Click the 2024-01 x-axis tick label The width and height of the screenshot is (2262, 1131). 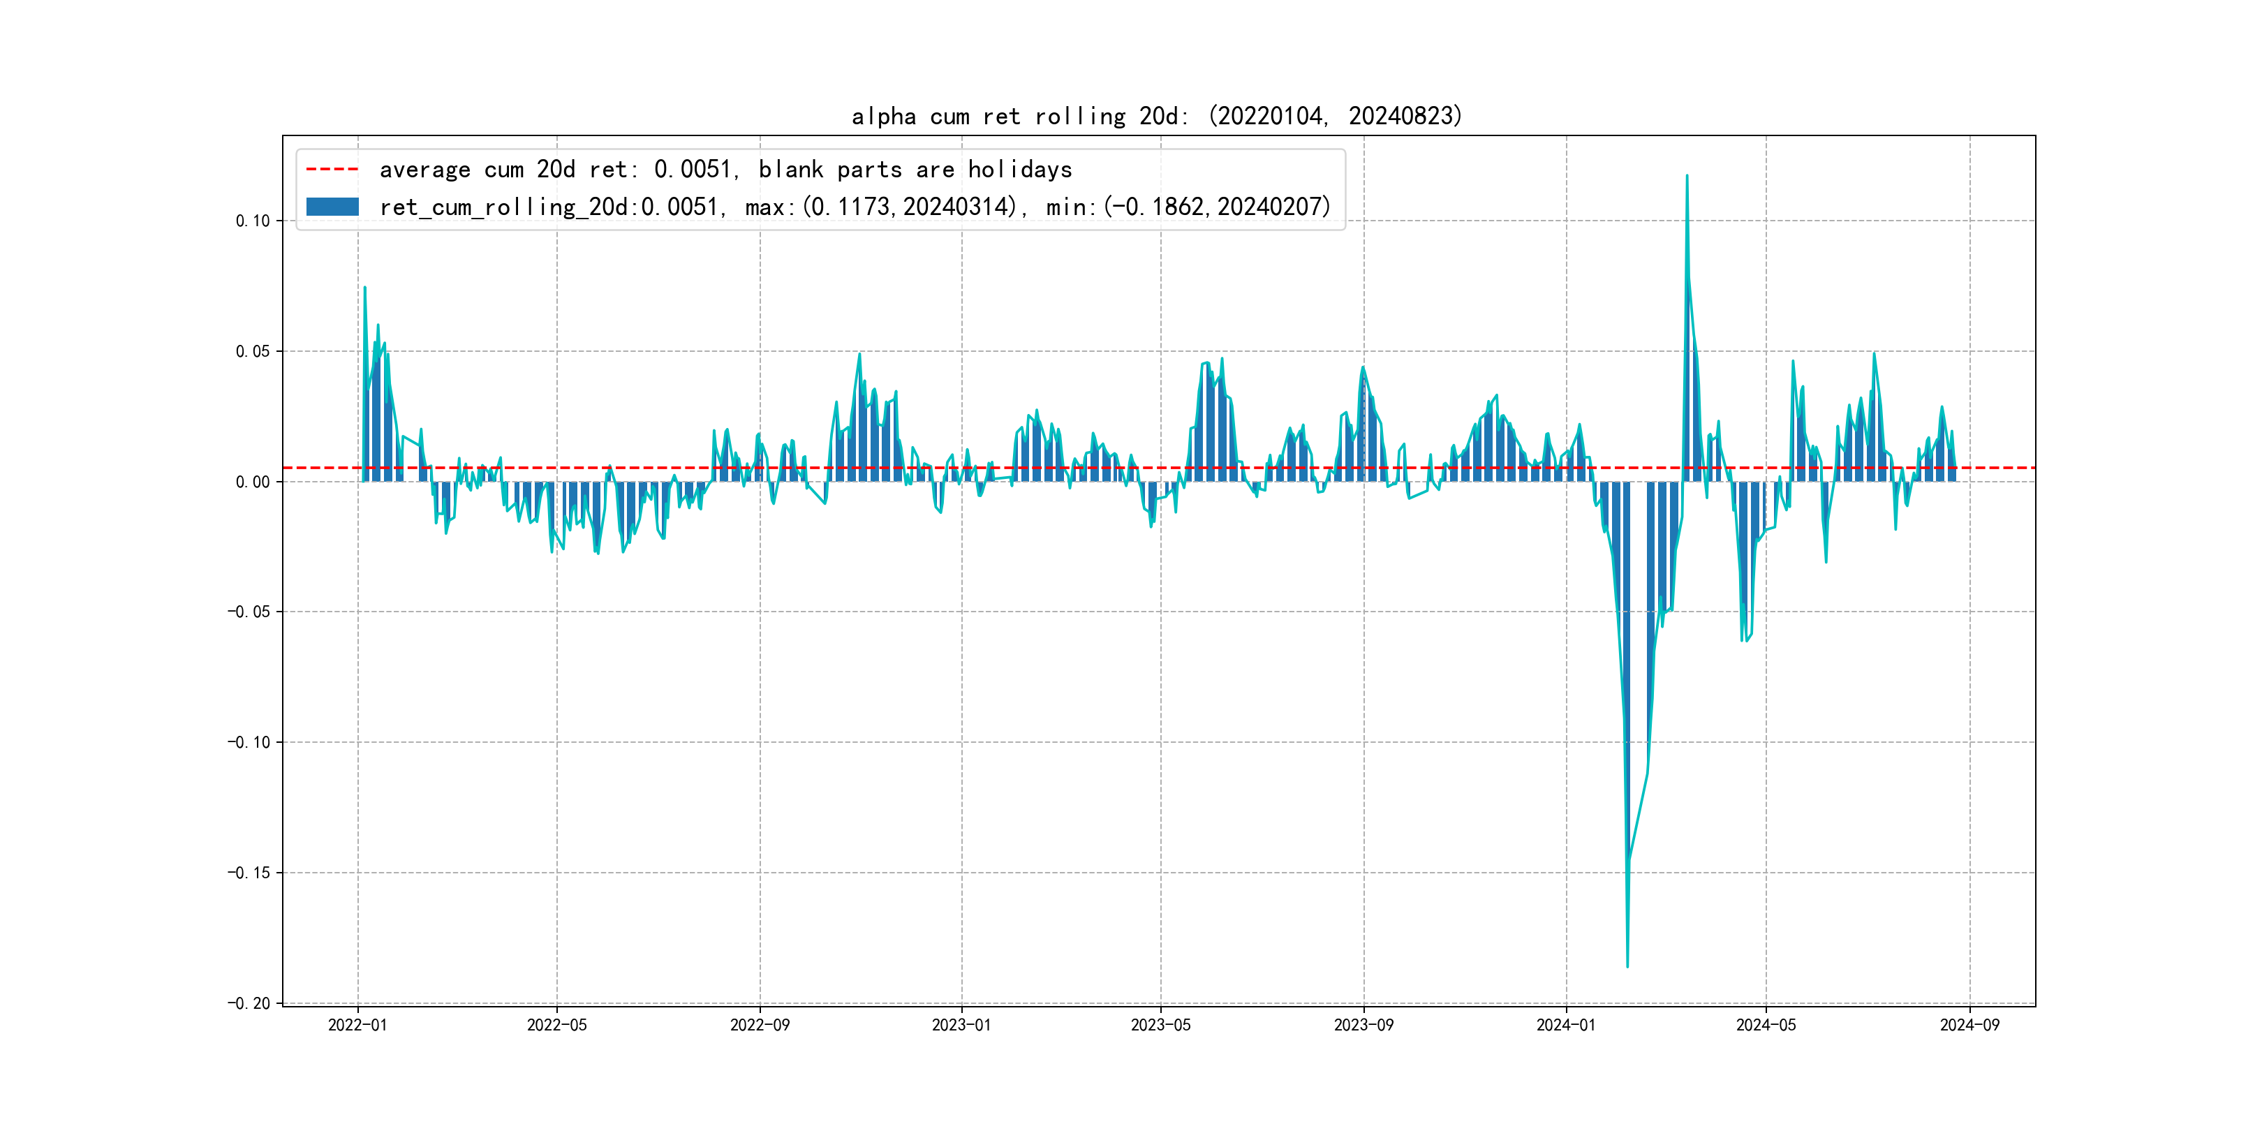point(1566,1025)
